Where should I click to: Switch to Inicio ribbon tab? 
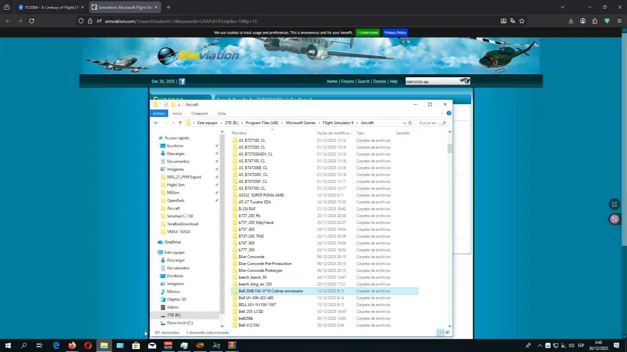coord(177,113)
